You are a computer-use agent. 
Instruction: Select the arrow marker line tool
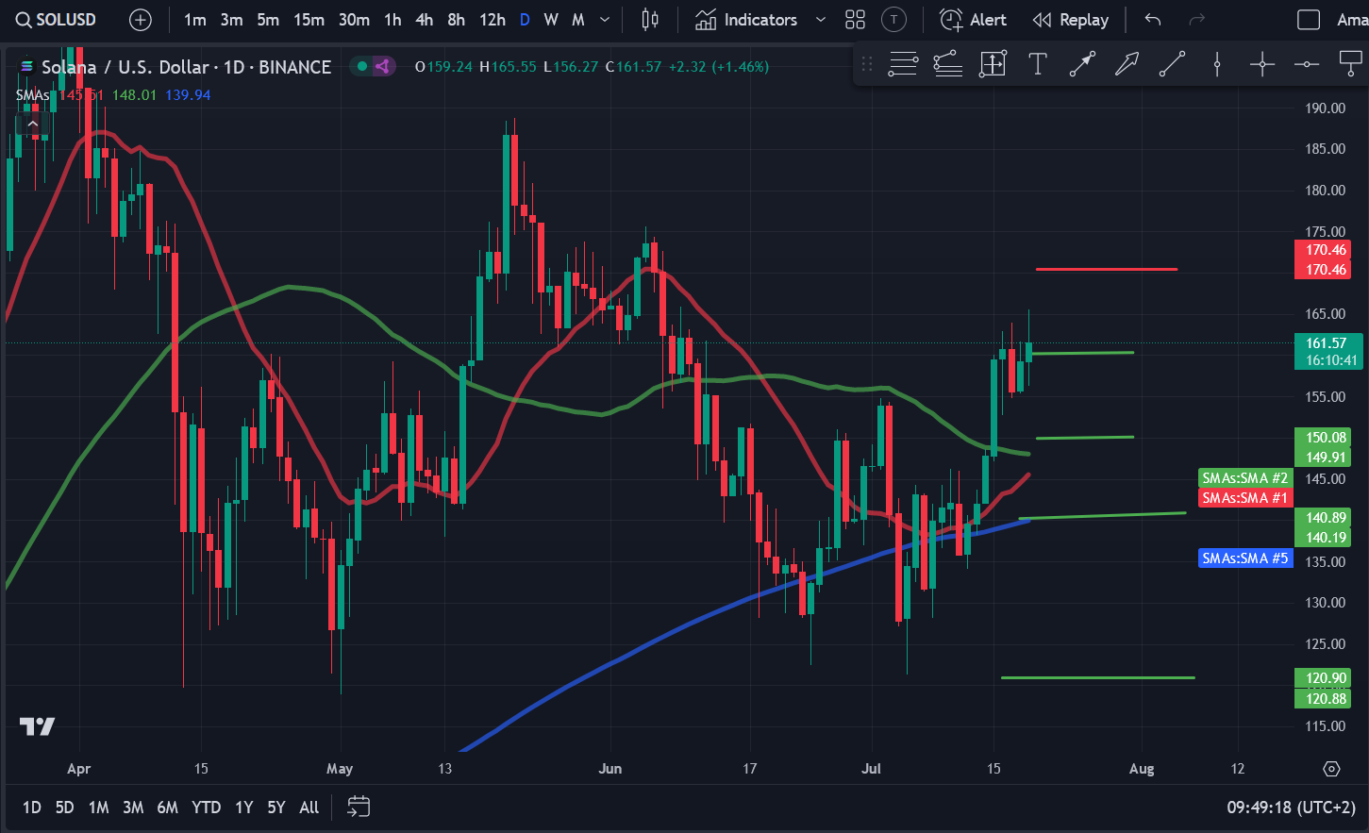click(x=1082, y=64)
